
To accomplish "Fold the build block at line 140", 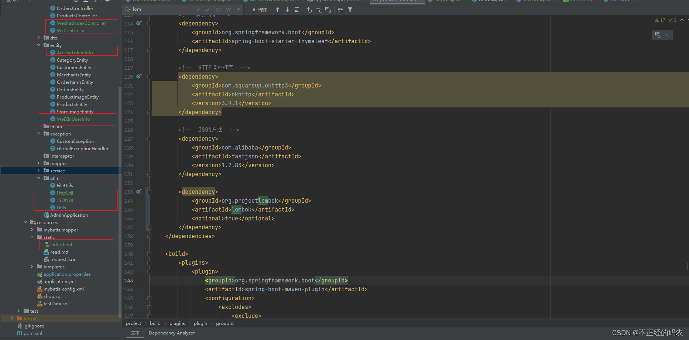I will 149,254.
